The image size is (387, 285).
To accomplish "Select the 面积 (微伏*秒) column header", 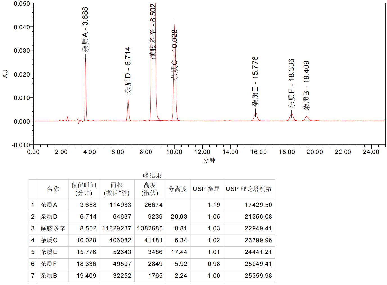I will (117, 189).
